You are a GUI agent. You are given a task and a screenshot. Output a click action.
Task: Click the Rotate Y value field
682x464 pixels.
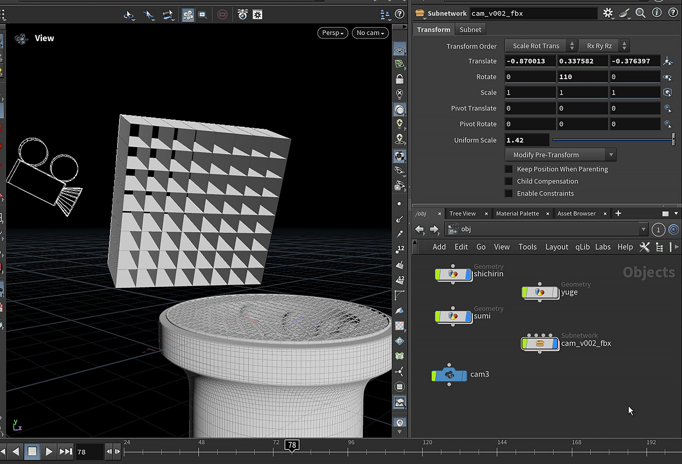tap(582, 77)
